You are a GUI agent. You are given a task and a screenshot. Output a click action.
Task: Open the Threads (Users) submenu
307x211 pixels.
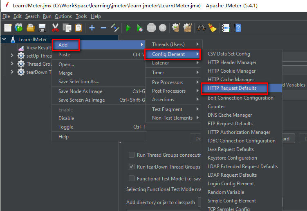click(x=174, y=44)
